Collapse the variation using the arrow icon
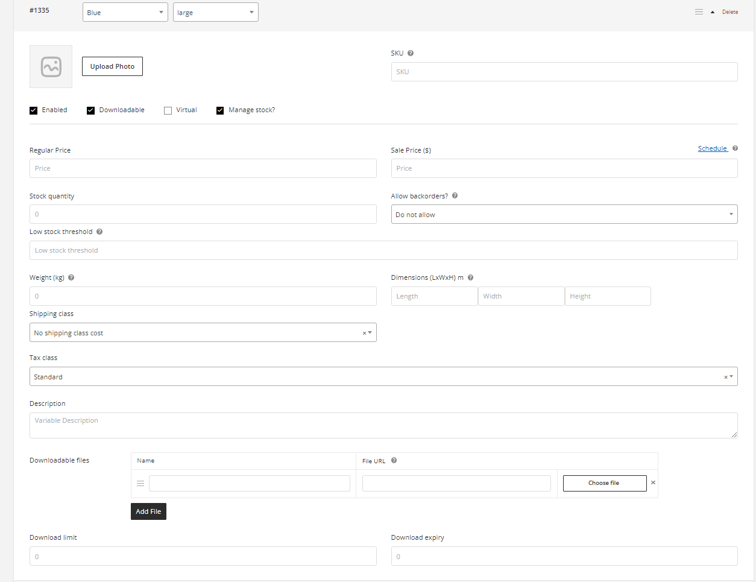 click(713, 12)
